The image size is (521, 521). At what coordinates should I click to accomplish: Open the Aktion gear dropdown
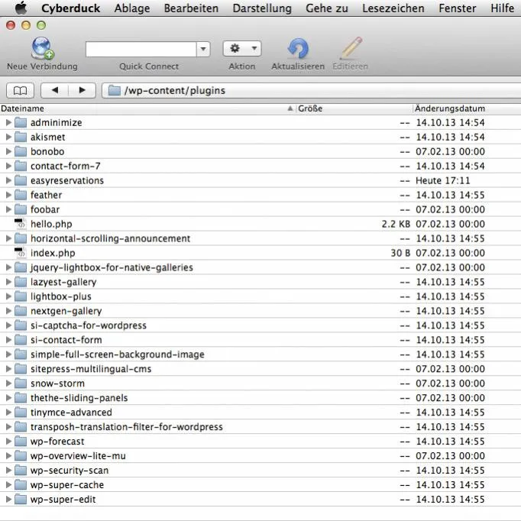pos(242,49)
